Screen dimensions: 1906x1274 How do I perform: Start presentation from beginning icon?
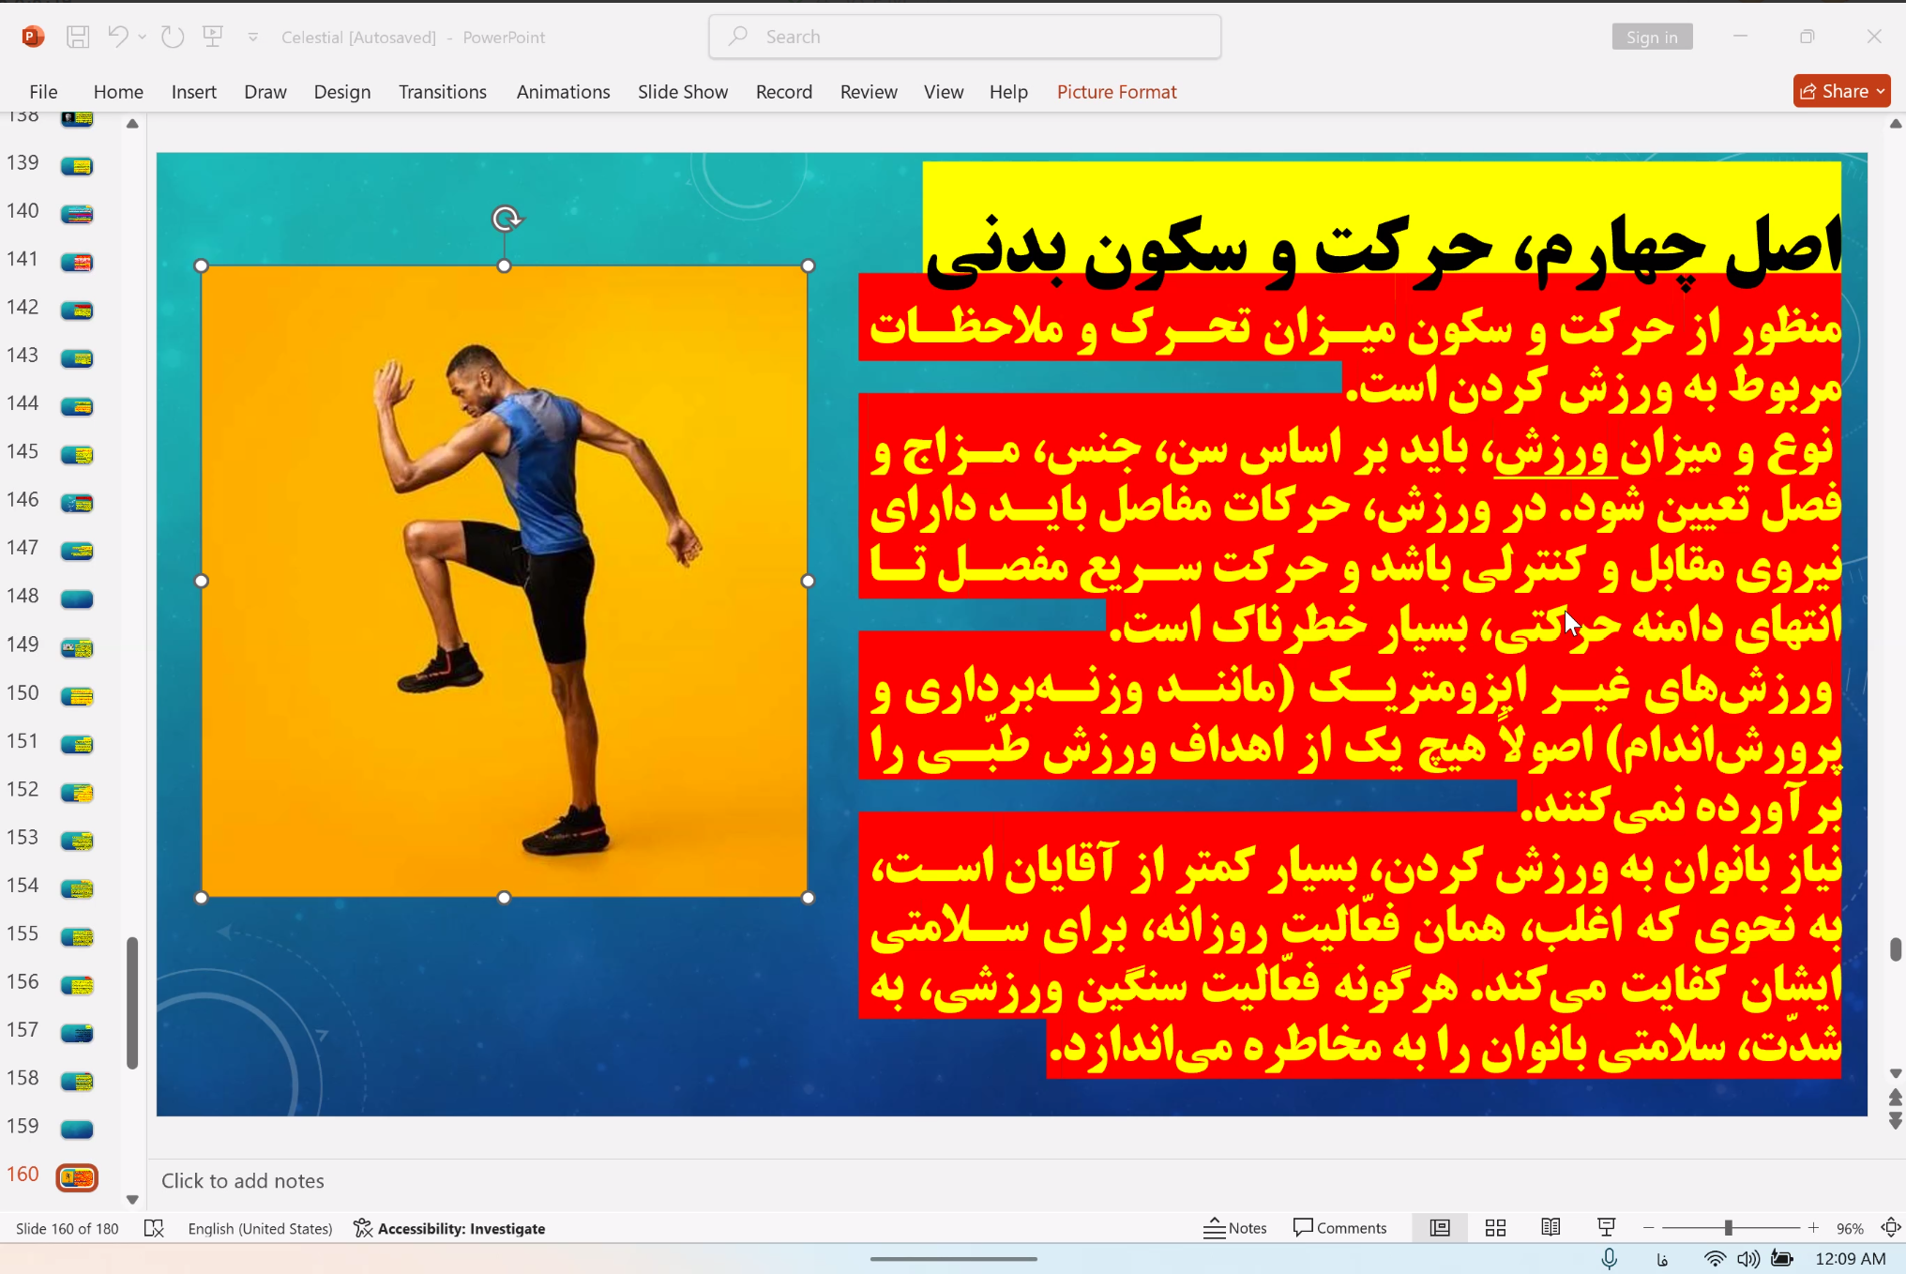point(213,37)
